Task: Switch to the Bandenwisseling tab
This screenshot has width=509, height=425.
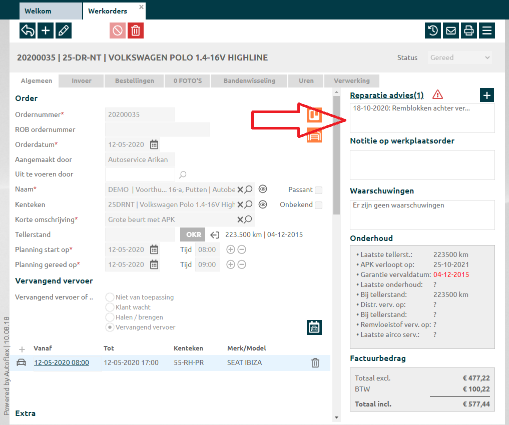Action: (x=249, y=80)
